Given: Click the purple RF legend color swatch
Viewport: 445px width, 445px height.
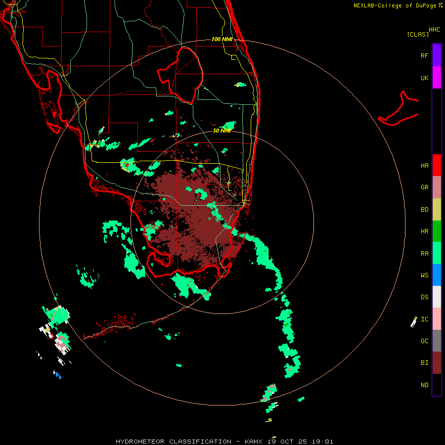Looking at the screenshot, I should tap(437, 55).
